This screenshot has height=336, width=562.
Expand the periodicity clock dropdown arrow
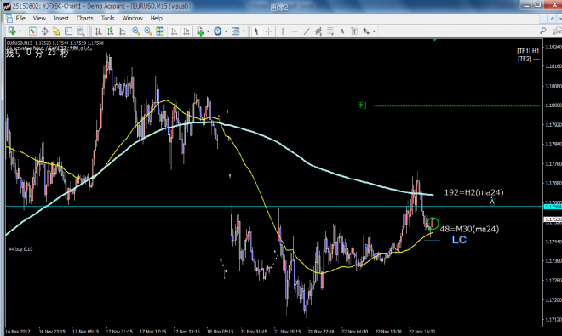click(226, 31)
